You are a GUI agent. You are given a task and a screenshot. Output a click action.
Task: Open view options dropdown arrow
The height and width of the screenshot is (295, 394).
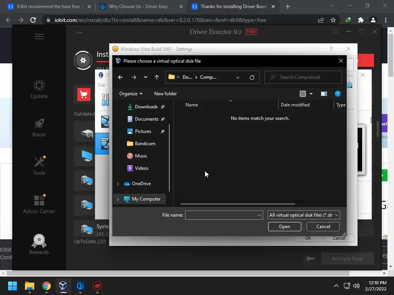point(311,94)
